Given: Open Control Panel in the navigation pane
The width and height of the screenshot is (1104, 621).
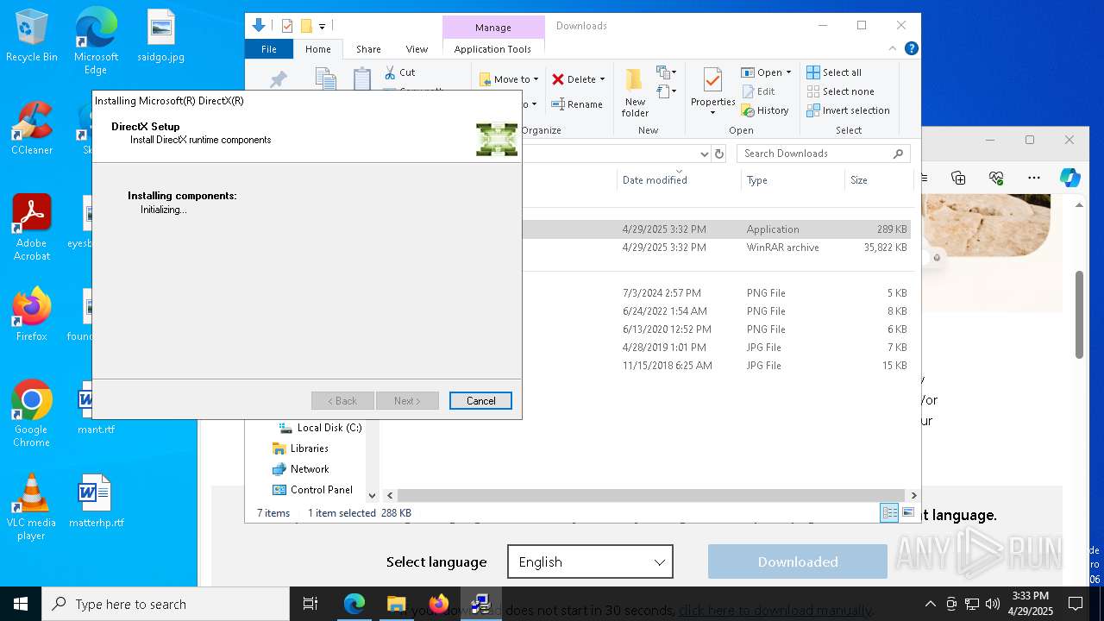Looking at the screenshot, I should 312,490.
